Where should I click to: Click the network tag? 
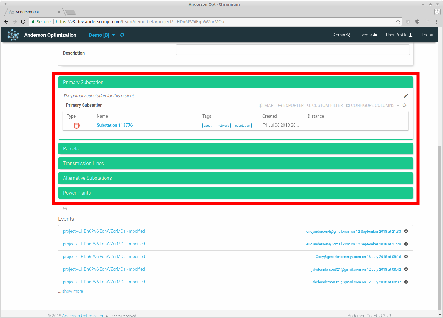(223, 126)
